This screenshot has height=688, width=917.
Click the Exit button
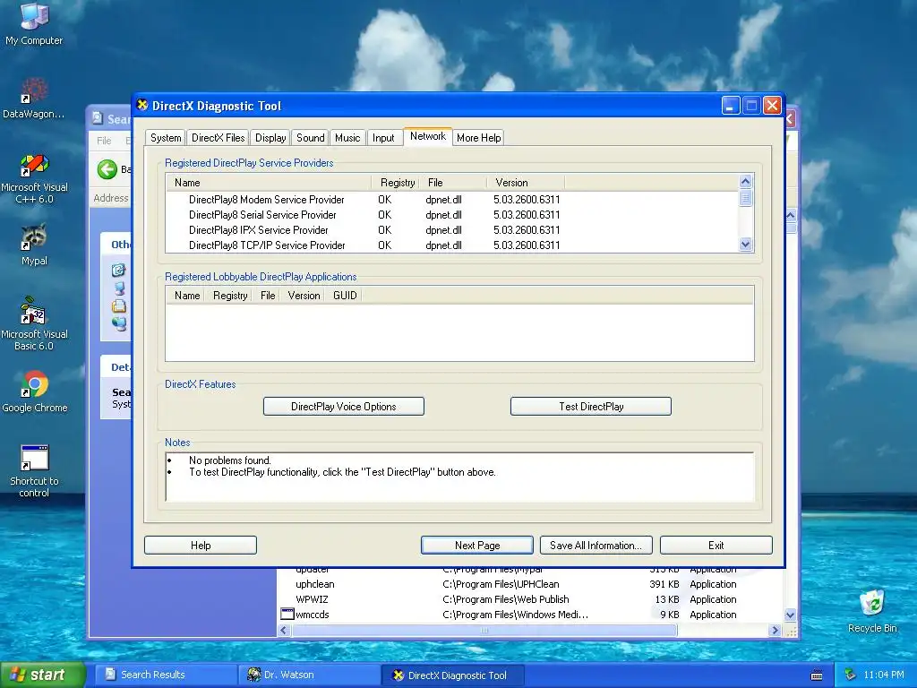716,546
